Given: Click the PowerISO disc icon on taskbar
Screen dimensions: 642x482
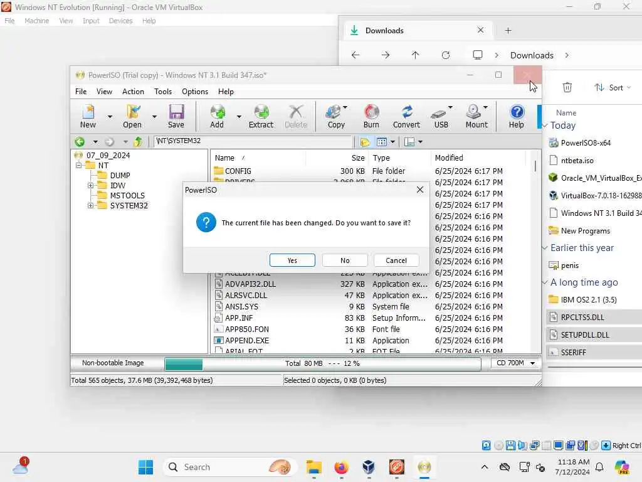Looking at the screenshot, I should 424,467.
